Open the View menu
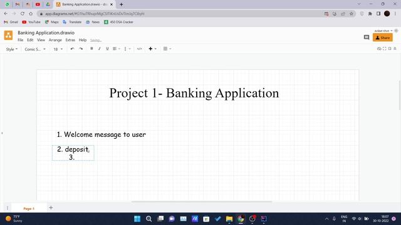This screenshot has width=401, height=225. click(41, 40)
